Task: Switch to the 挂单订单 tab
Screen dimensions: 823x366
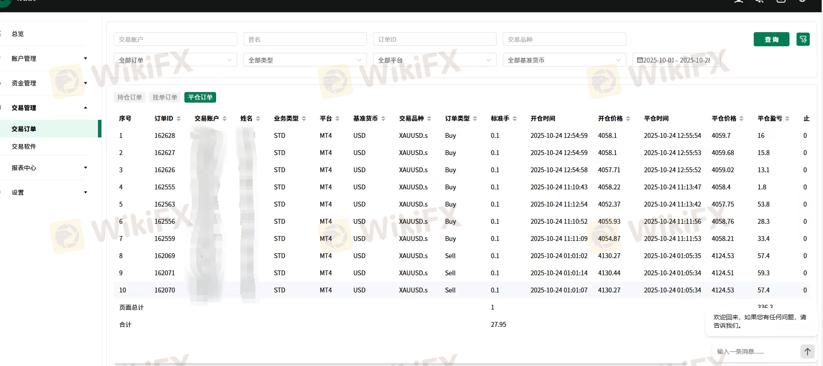Action: pos(165,97)
